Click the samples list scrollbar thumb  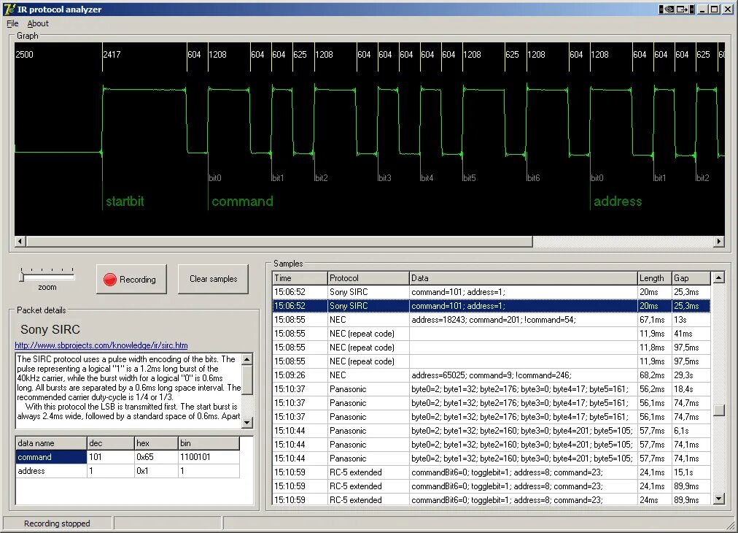[718, 410]
